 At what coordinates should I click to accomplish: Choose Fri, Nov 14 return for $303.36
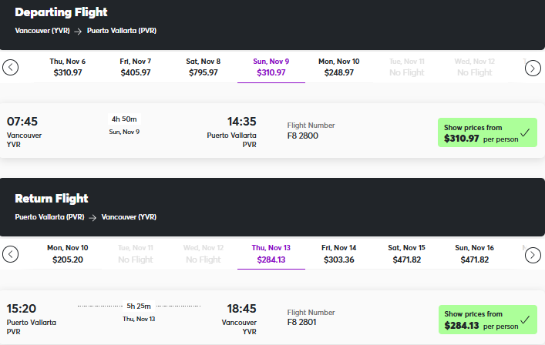339,253
